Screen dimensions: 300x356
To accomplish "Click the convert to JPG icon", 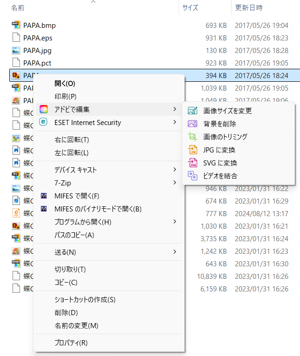I will click(x=193, y=150).
